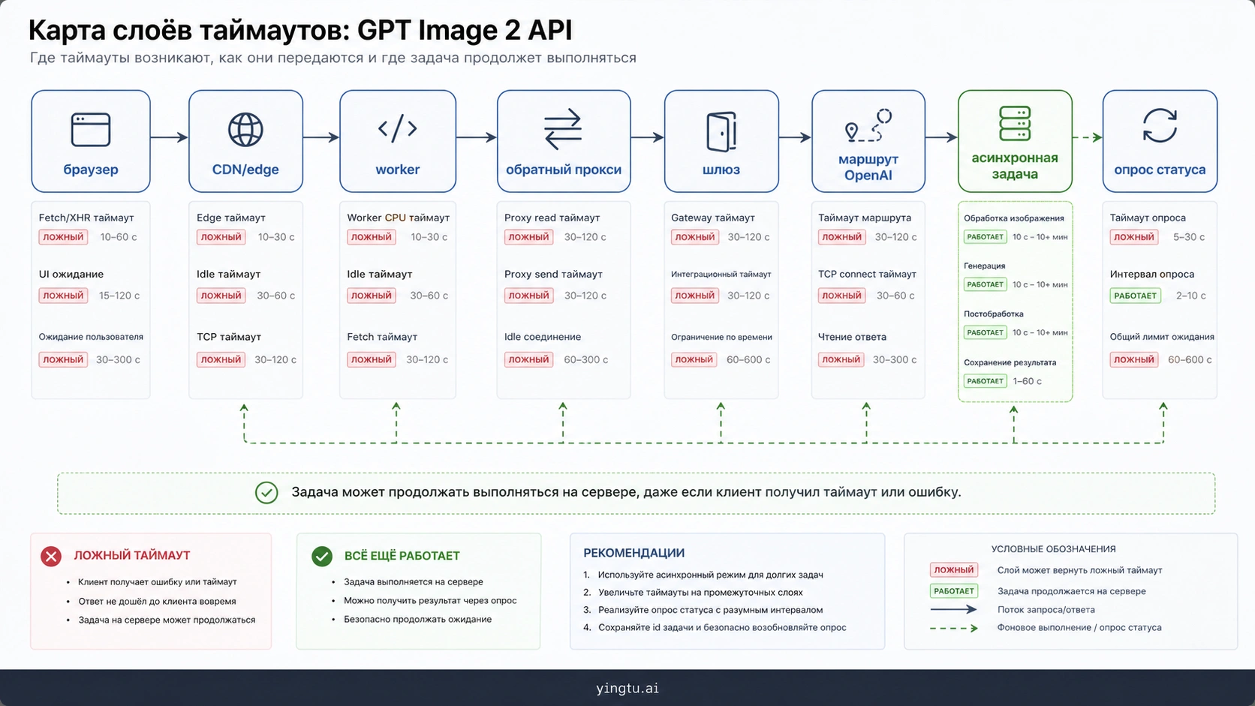Click the '10–60 с' value
Viewport: 1255px width, 706px height.
119,237
